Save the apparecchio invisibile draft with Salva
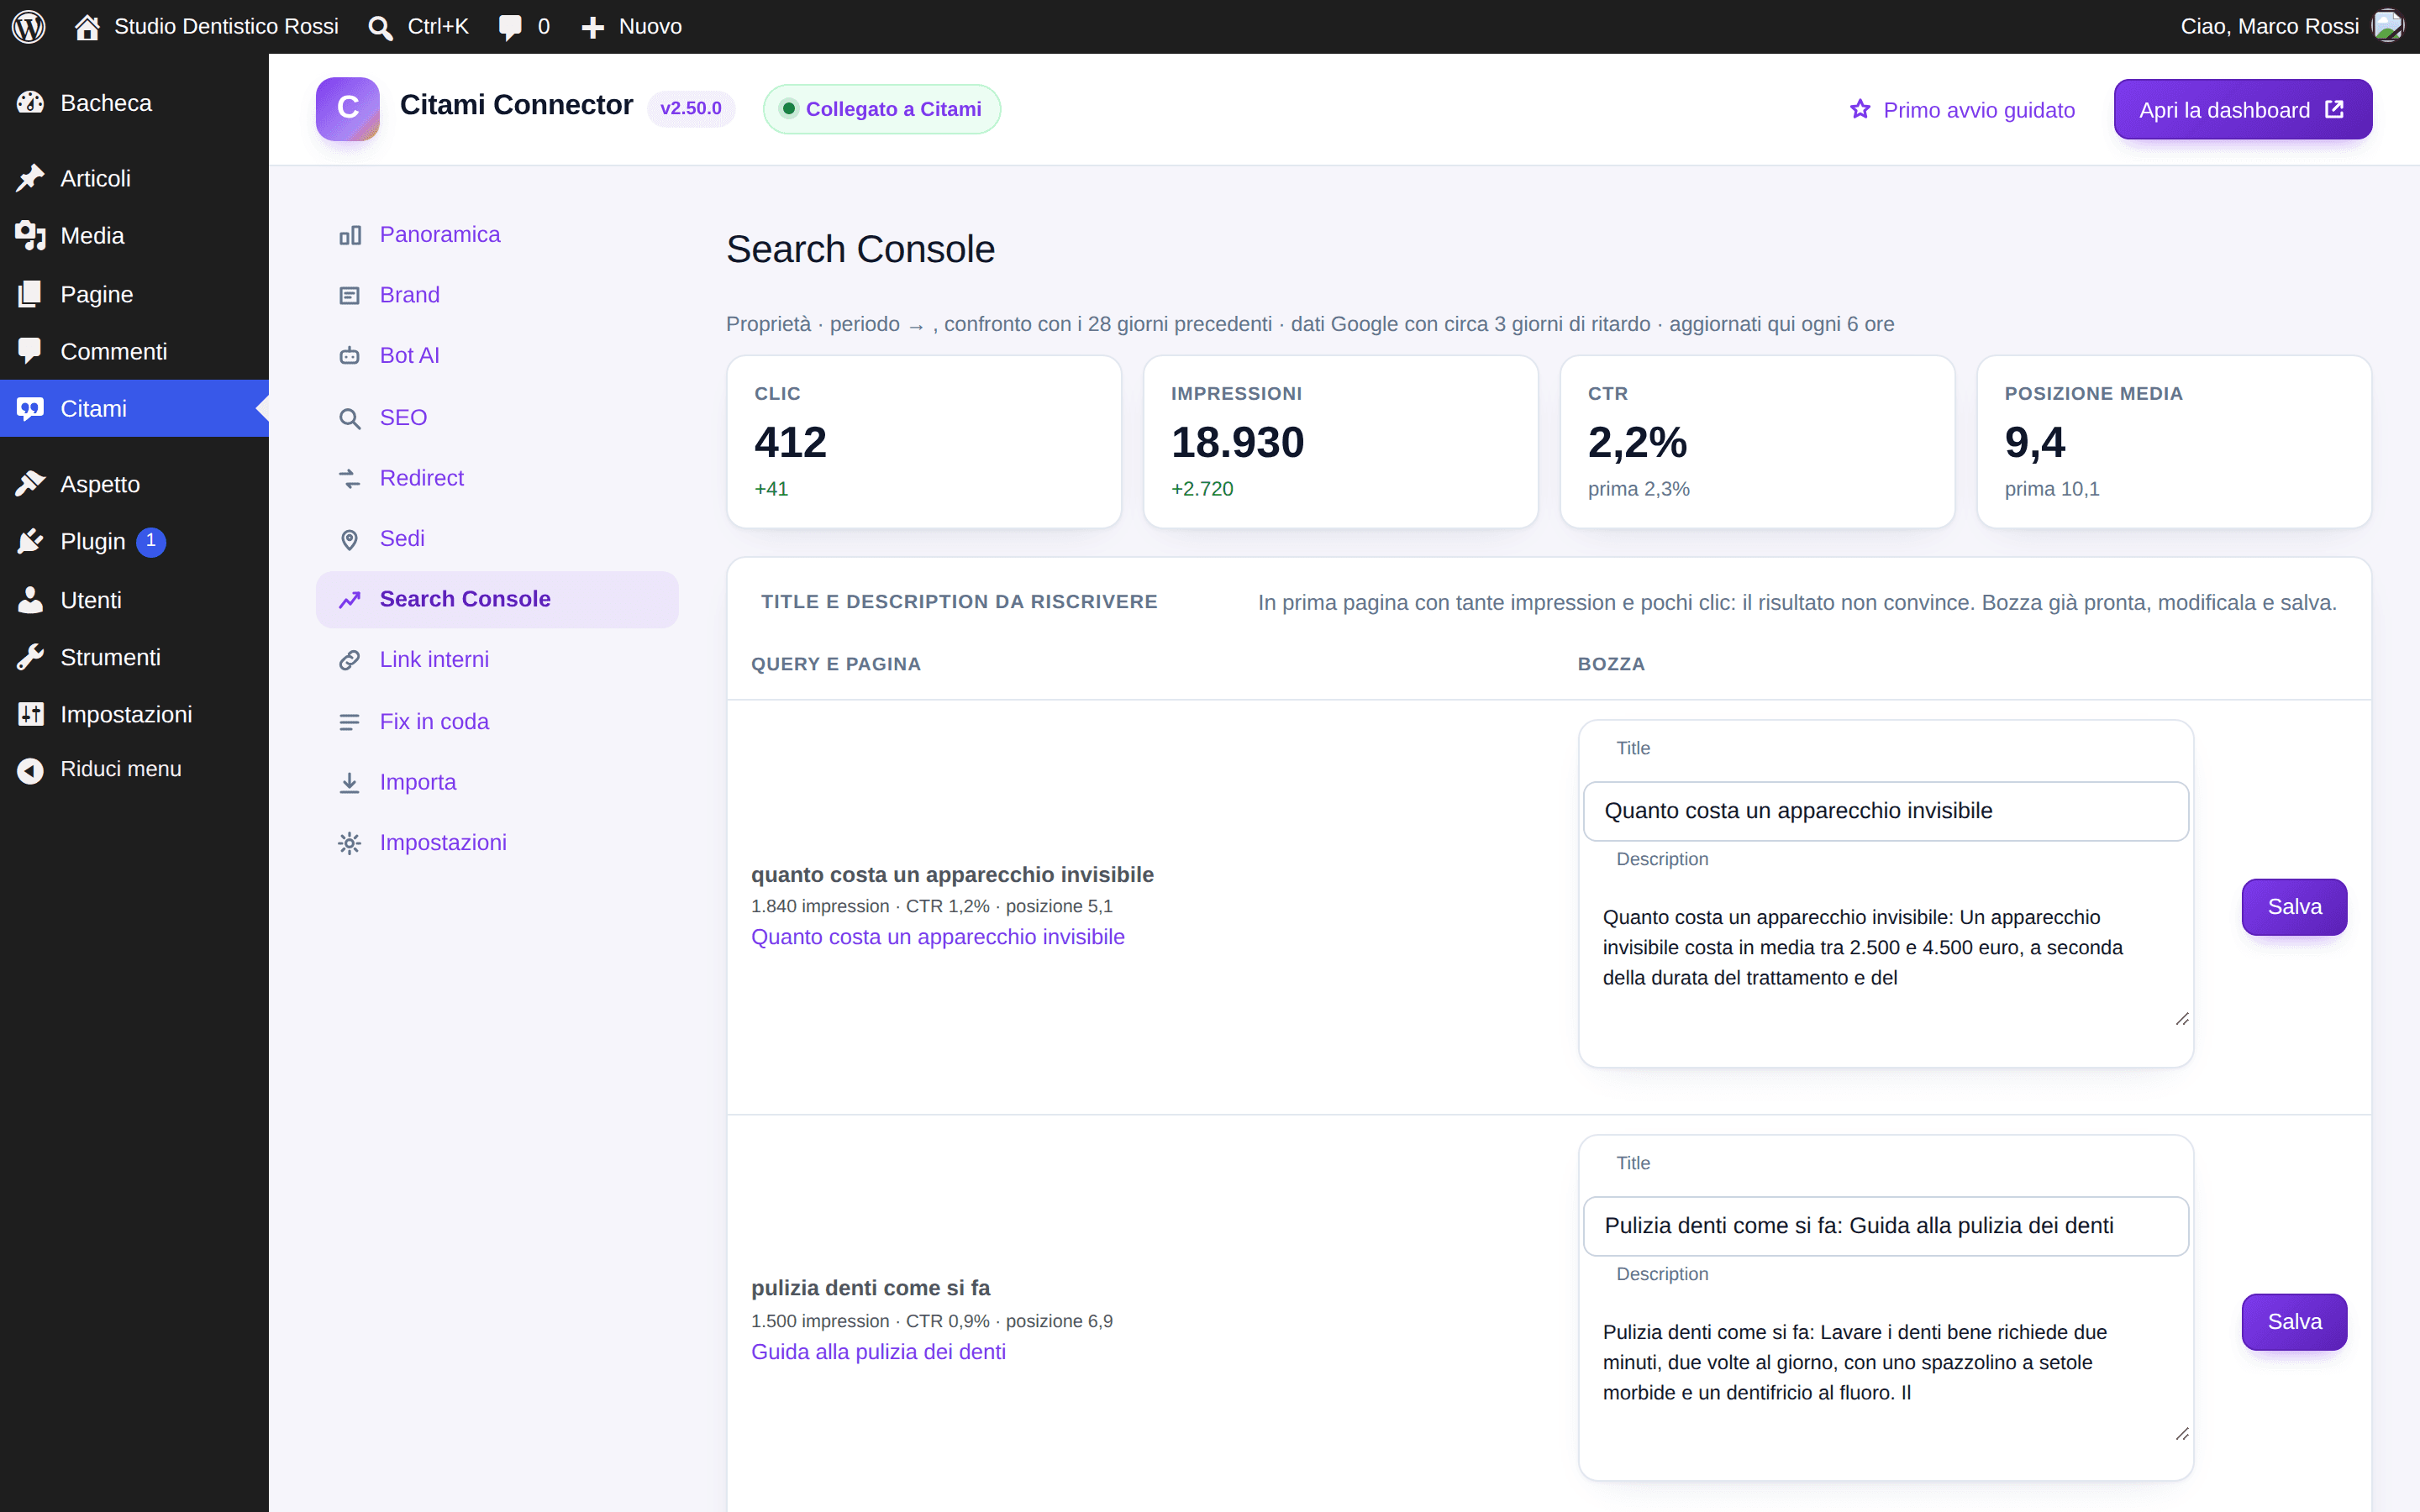Screen dimensions: 2420x1512 coord(2294,907)
